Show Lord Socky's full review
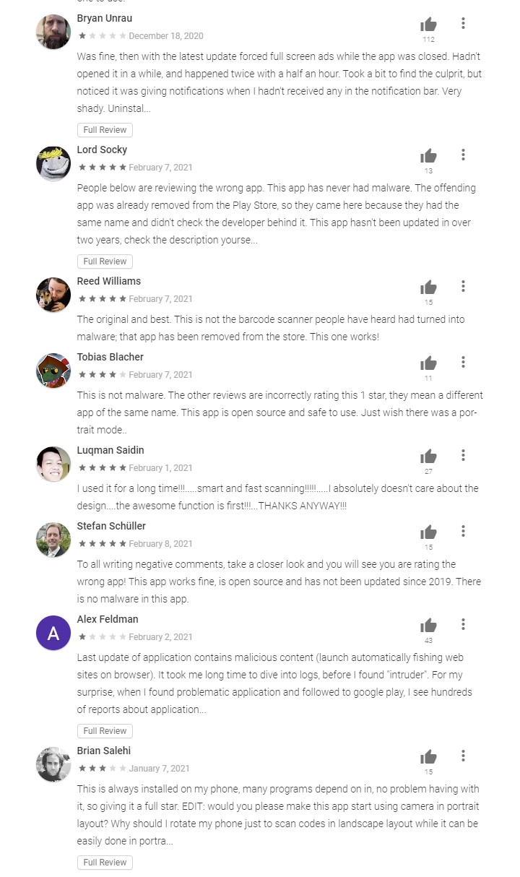Screen dimensions: 520x877 pyautogui.click(x=105, y=262)
